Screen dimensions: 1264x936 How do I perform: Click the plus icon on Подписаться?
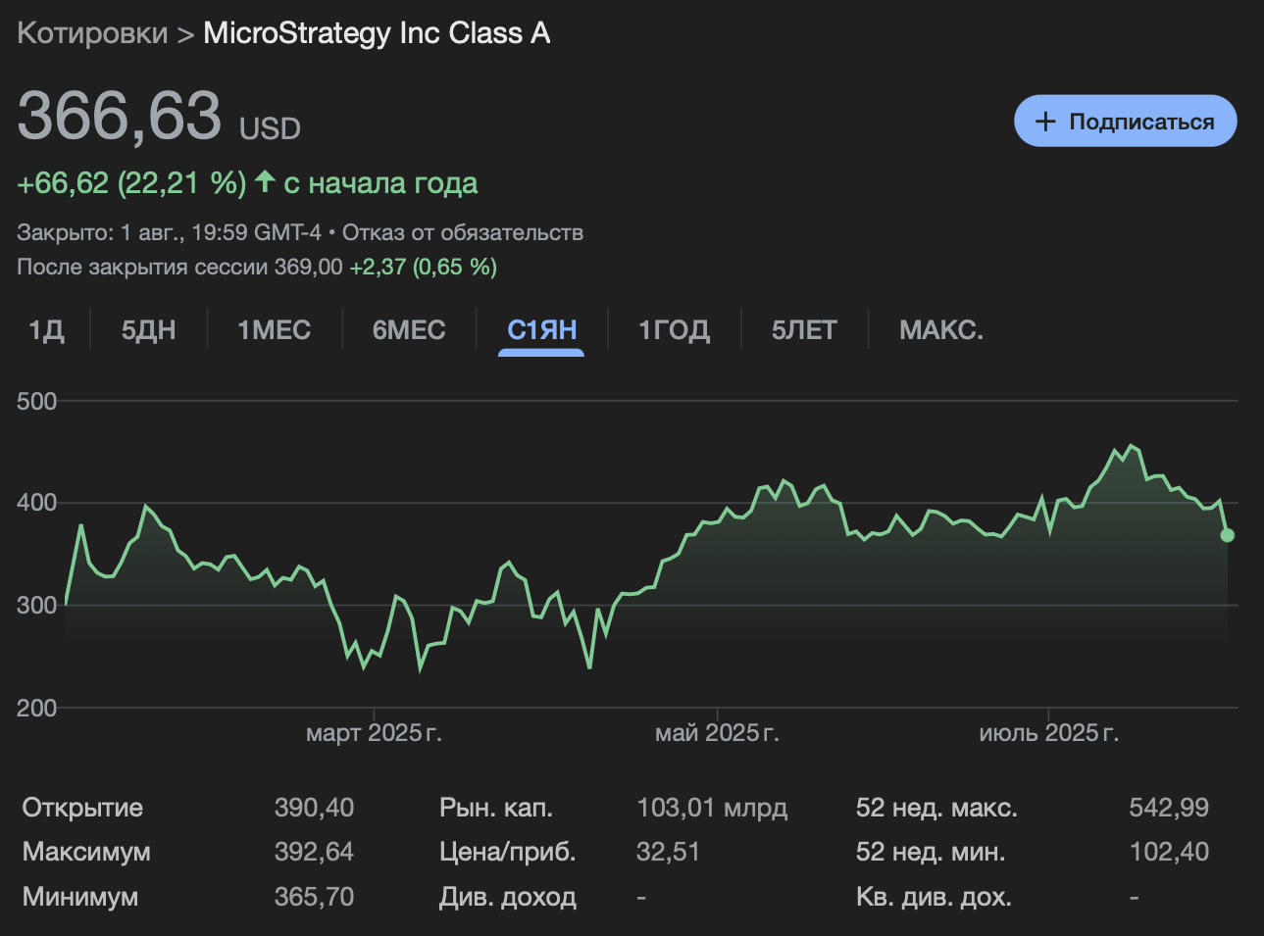click(x=1045, y=122)
